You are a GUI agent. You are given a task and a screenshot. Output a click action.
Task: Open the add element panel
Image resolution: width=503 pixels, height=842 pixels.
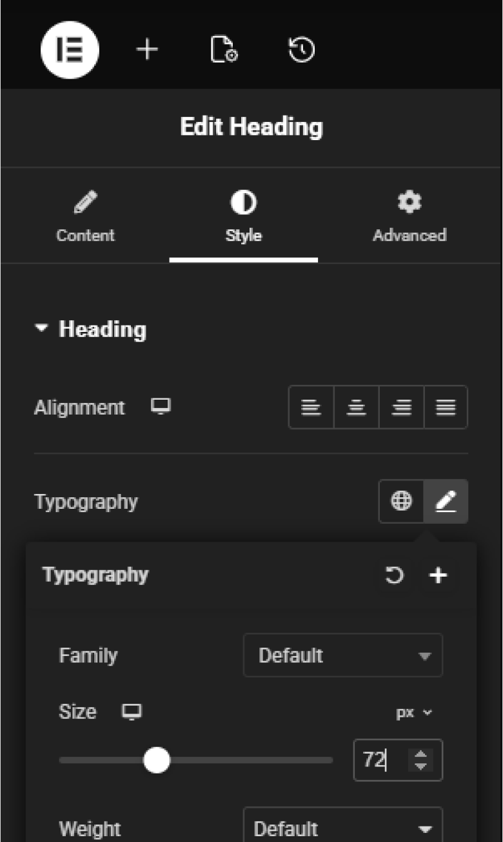(147, 50)
